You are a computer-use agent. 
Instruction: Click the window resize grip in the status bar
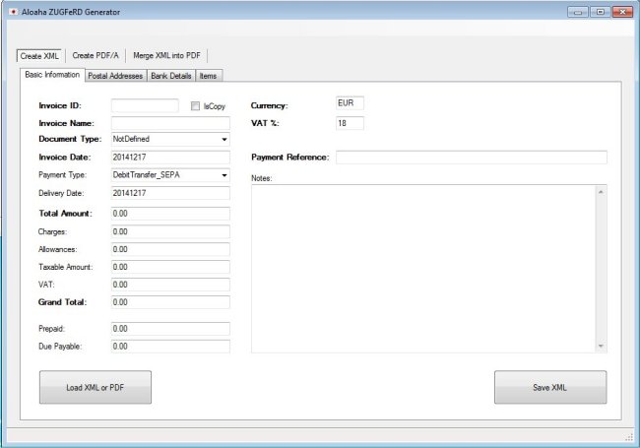coord(628,437)
